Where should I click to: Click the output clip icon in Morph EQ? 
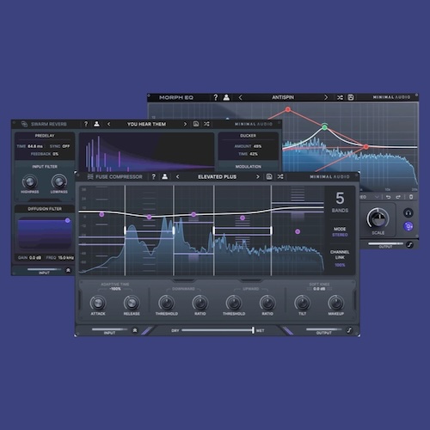409,244
